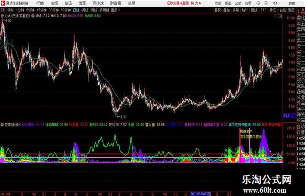Viewport: 305px width, 196px height.
Task: Open the 选项 menu
Action: 248,3
